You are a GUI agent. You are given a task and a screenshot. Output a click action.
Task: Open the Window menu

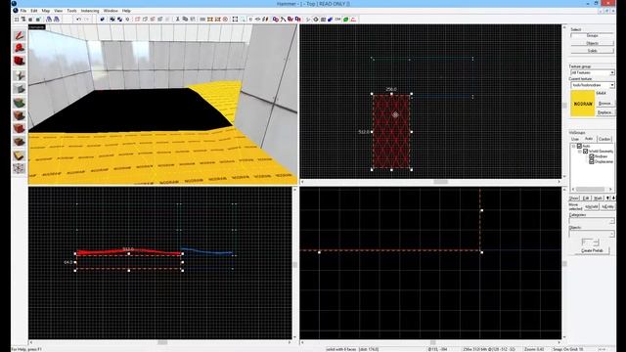click(x=111, y=11)
